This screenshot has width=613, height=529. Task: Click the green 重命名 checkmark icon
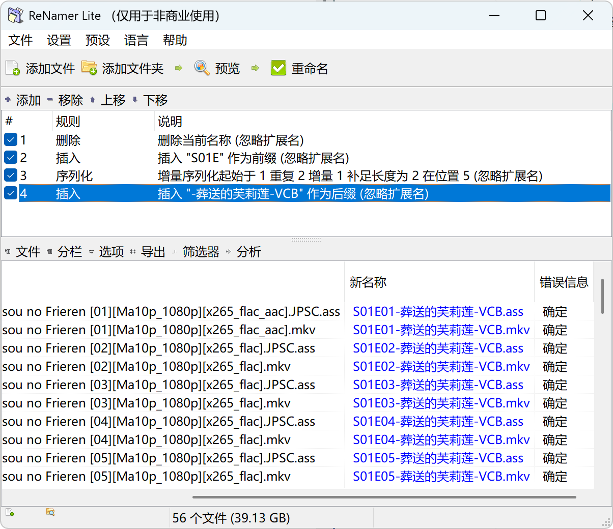278,68
